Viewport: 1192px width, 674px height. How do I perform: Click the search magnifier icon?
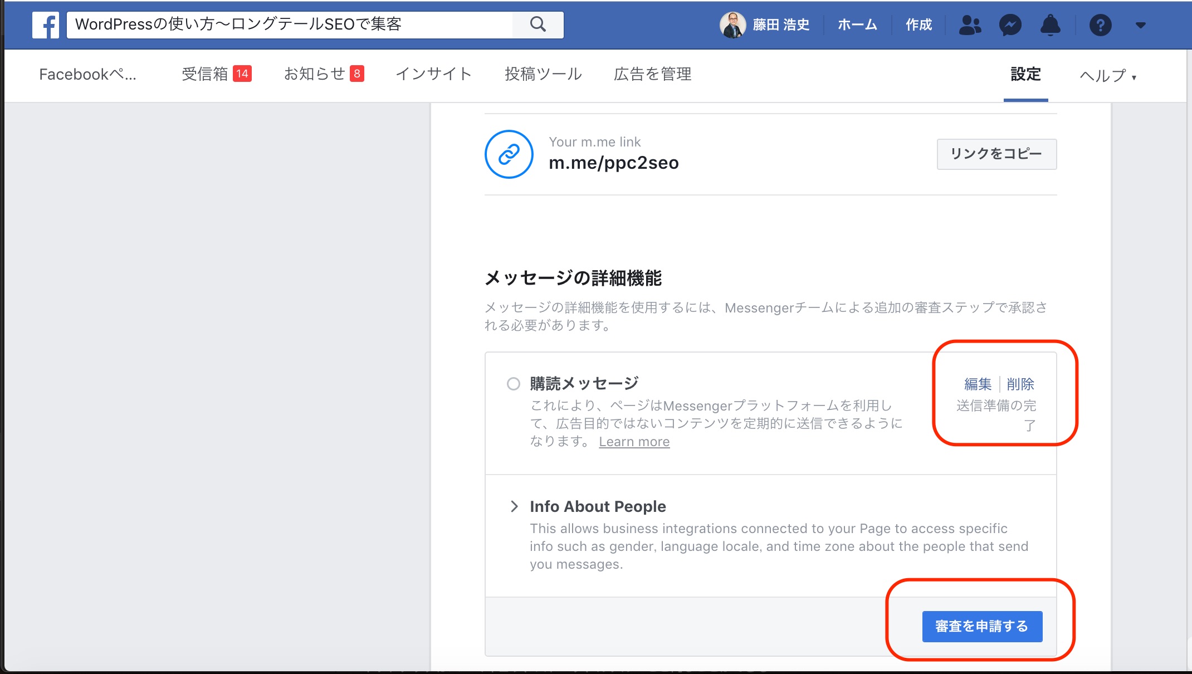(538, 25)
